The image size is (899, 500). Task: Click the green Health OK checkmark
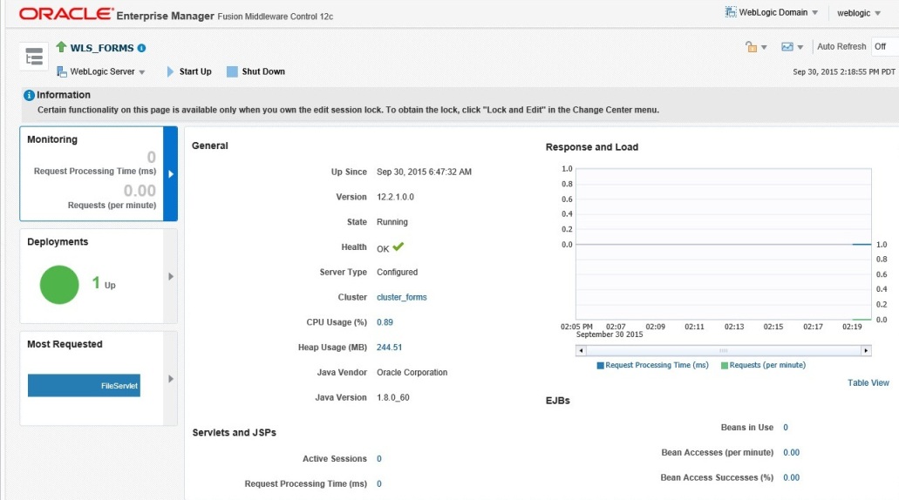[398, 247]
